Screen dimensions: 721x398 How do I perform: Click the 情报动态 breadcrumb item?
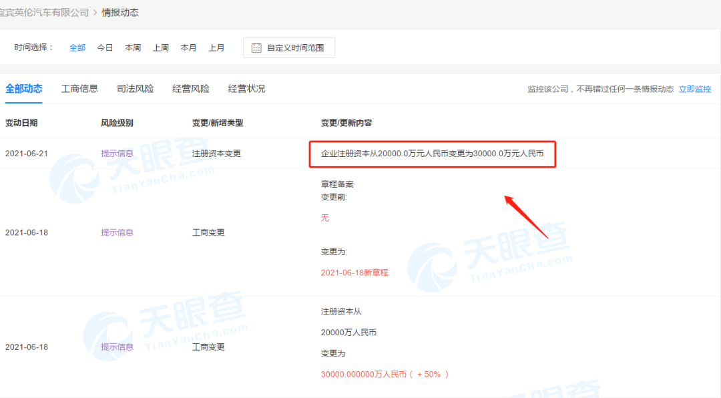click(x=119, y=11)
